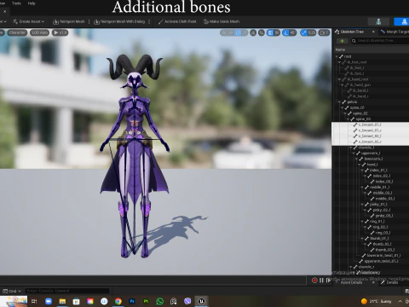Toggle rotation snapping angle icon
Viewport: 409px width, 307px height.
(285, 33)
